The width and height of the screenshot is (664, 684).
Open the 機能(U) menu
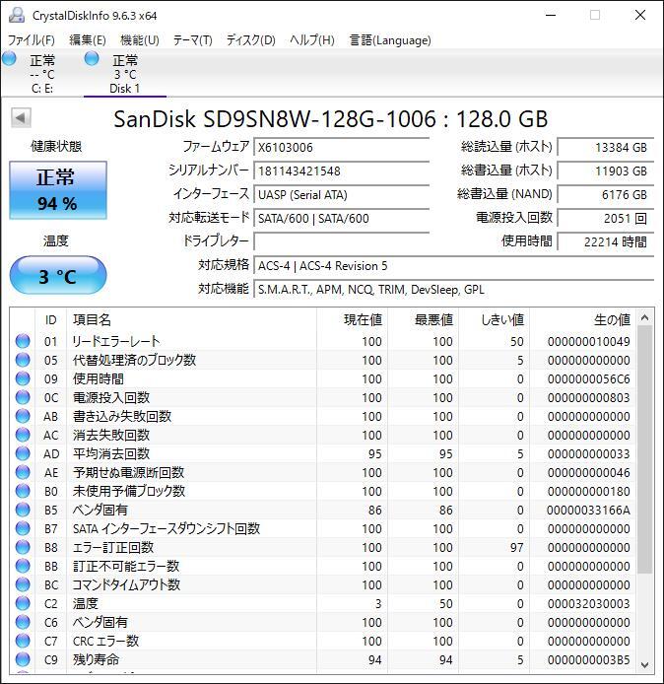[140, 40]
